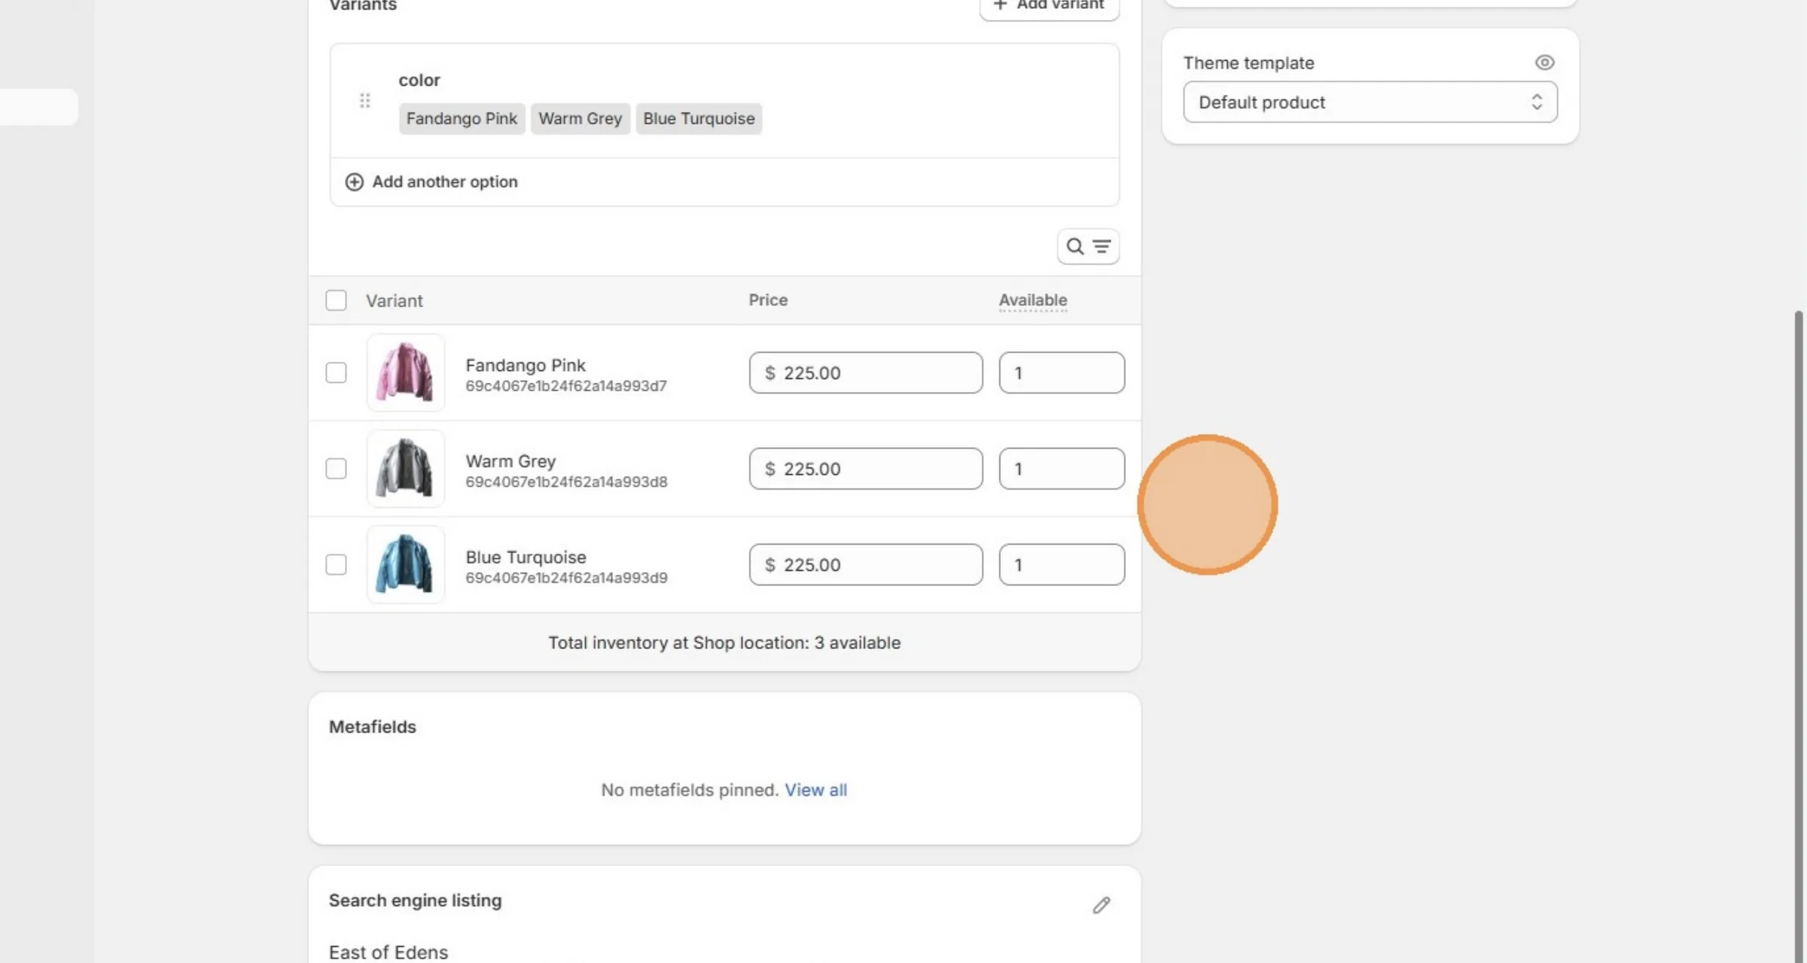This screenshot has height=963, width=1807.
Task: Click the Blue Turquoise option tag
Action: tap(699, 119)
